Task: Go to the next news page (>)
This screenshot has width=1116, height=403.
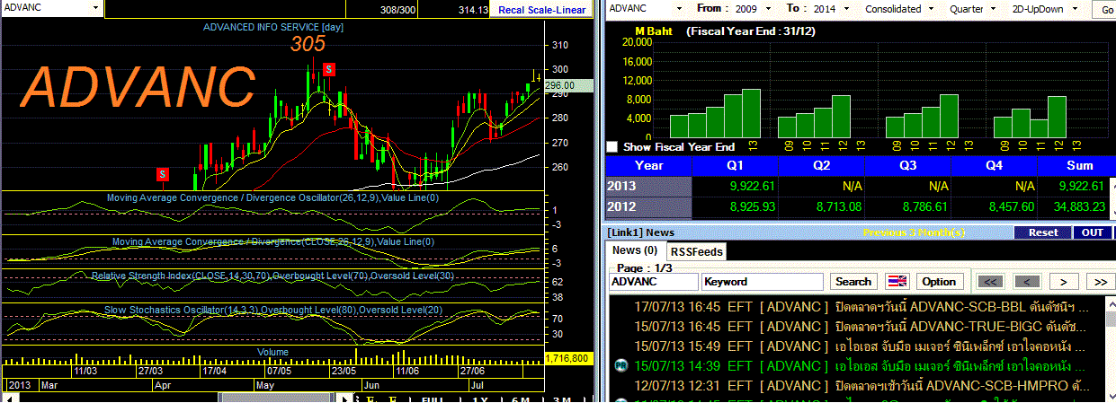Action: pos(1064,282)
